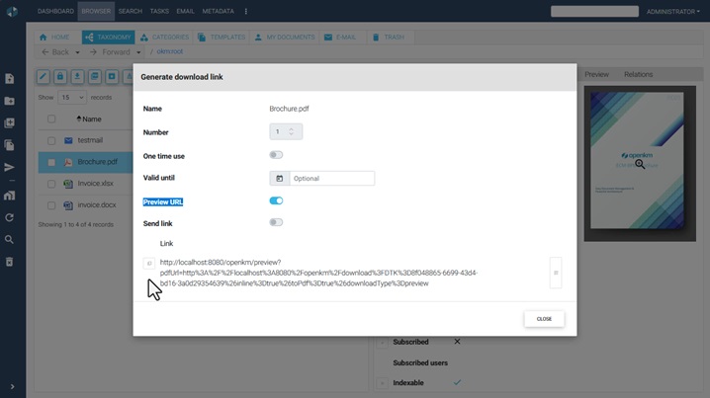Image resolution: width=710 pixels, height=398 pixels.
Task: Click the brochure preview thumbnail
Action: pos(640,164)
